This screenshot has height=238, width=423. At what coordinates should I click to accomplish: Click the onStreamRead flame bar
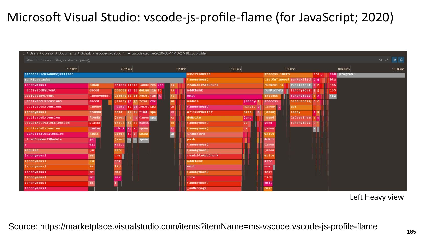click(225, 74)
